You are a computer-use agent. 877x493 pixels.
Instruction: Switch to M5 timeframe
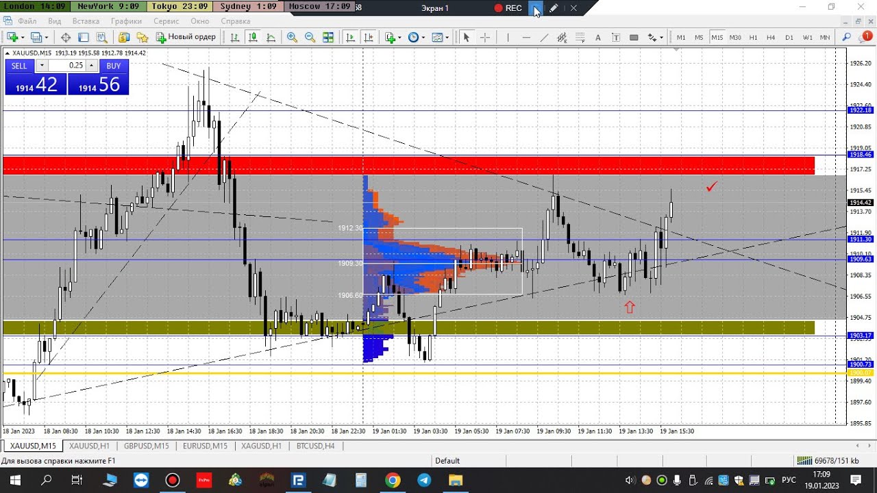coord(699,37)
